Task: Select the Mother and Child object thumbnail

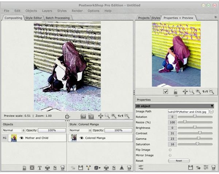Action: click(14, 138)
